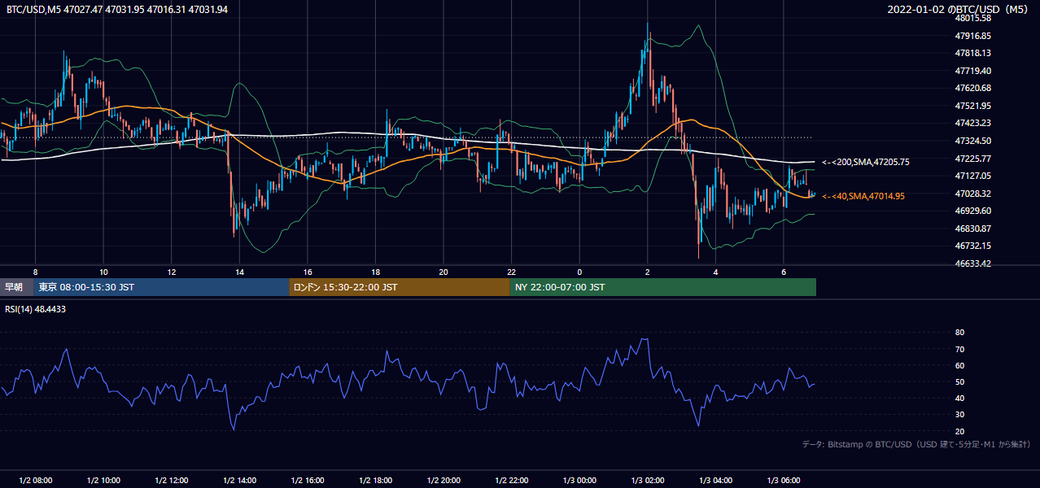Click the ロンドン 15:30-22:00 JST session bar
Image resolution: width=1040 pixels, height=488 pixels.
[400, 287]
